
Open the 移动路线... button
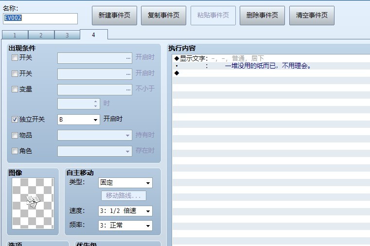123,196
